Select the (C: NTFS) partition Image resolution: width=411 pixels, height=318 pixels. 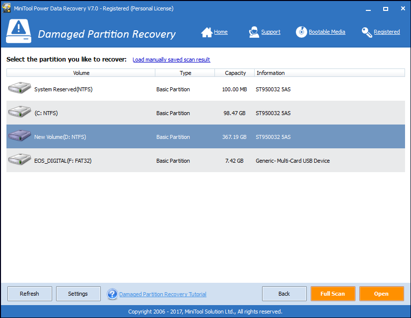pyautogui.click(x=206, y=113)
